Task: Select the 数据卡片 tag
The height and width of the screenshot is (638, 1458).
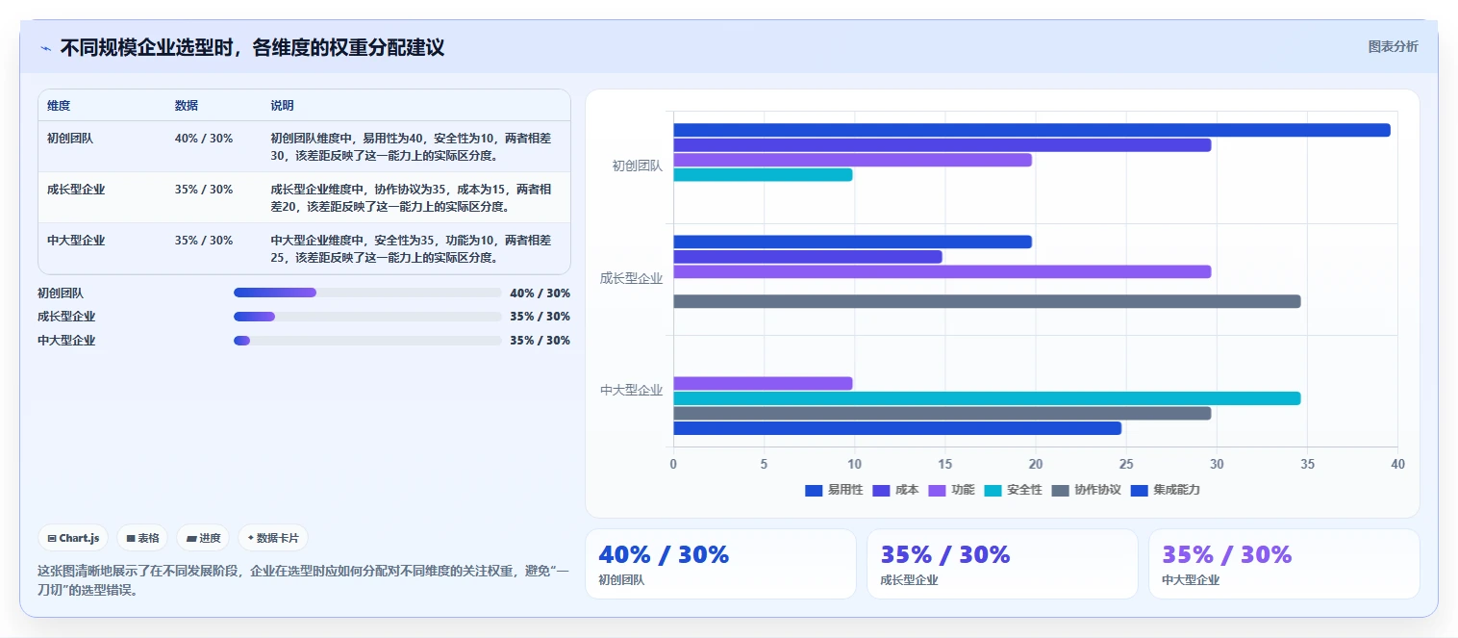Action: (273, 538)
